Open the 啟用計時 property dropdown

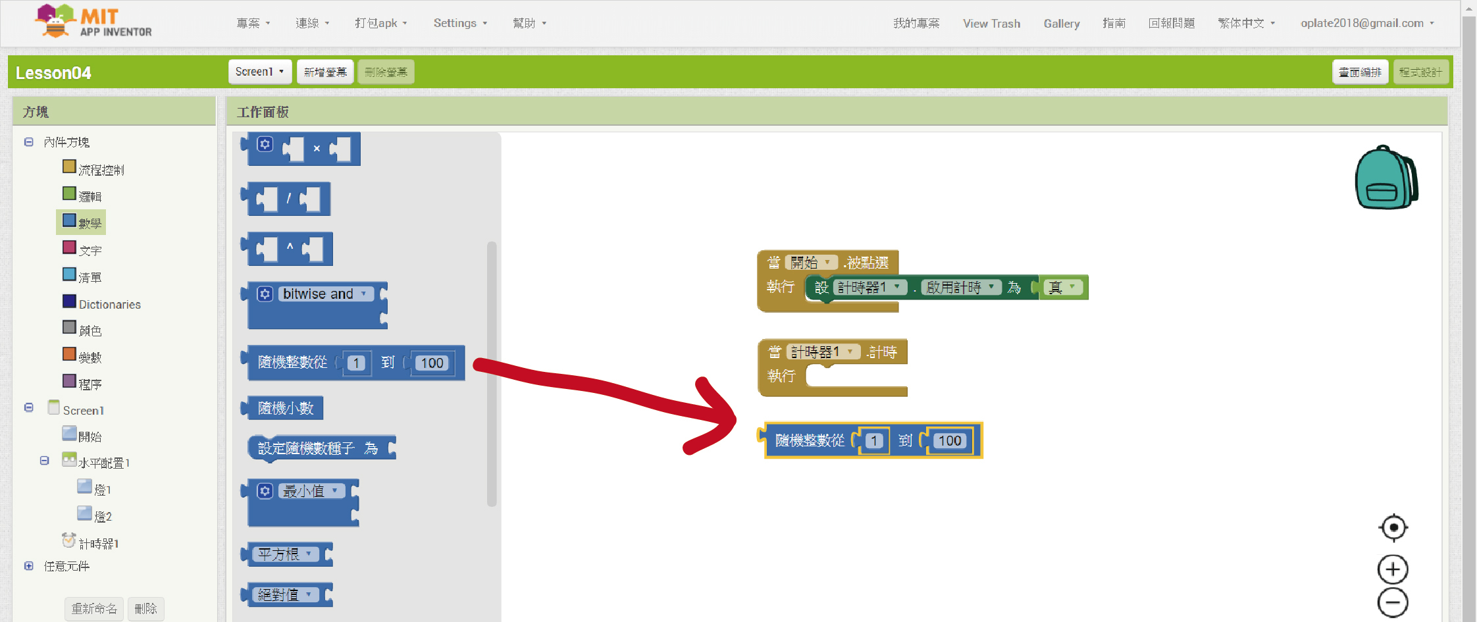pyautogui.click(x=961, y=288)
